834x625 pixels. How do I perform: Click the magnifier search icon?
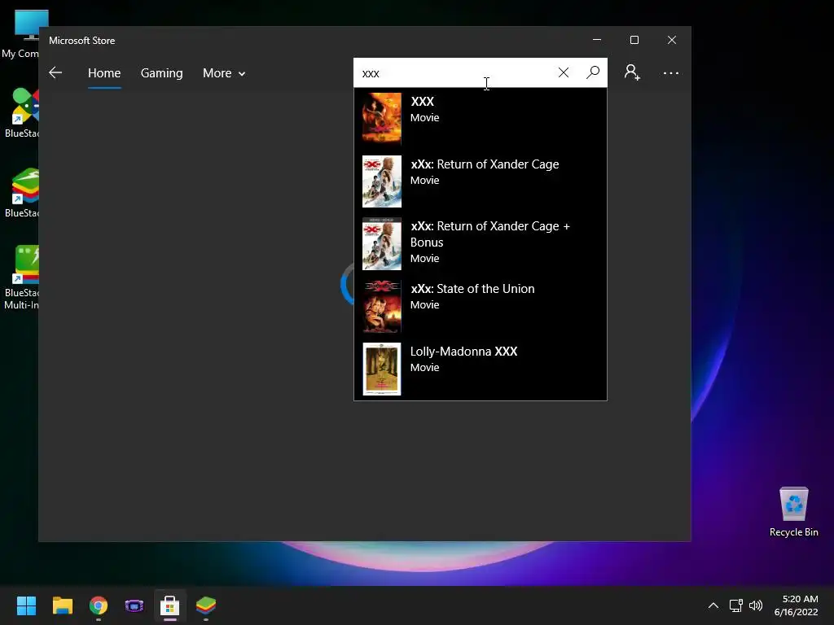point(593,72)
